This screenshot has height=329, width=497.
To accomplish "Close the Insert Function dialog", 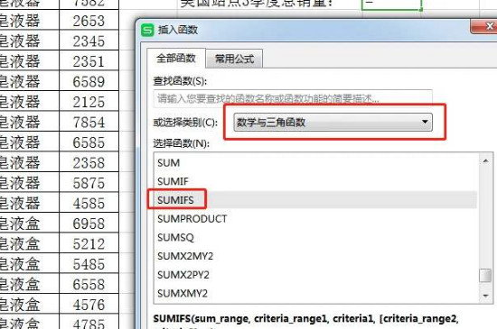I will click(x=484, y=26).
